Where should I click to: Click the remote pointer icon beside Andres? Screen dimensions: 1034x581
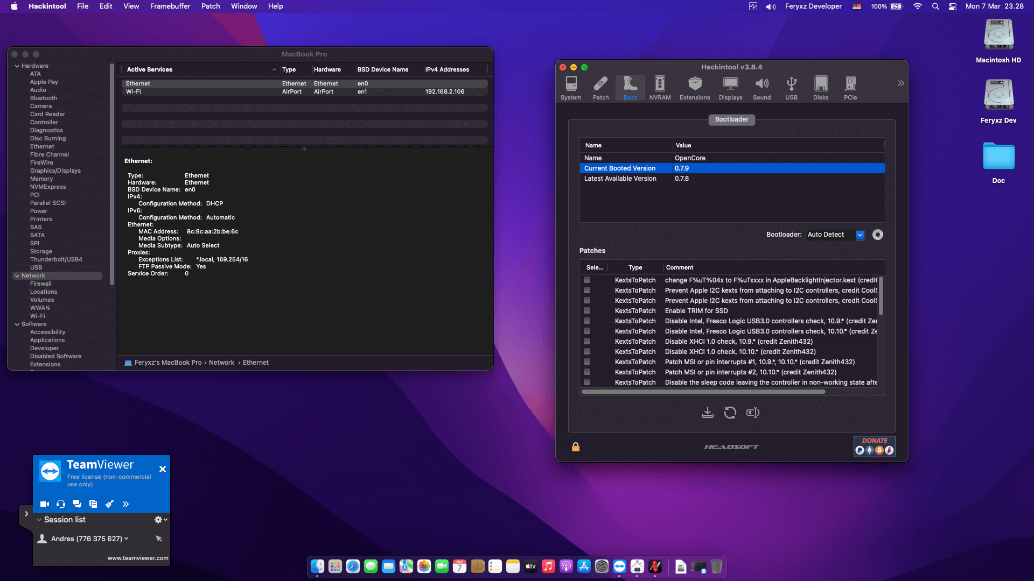point(159,539)
